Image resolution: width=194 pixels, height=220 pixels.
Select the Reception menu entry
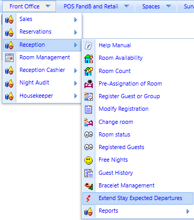42,45
